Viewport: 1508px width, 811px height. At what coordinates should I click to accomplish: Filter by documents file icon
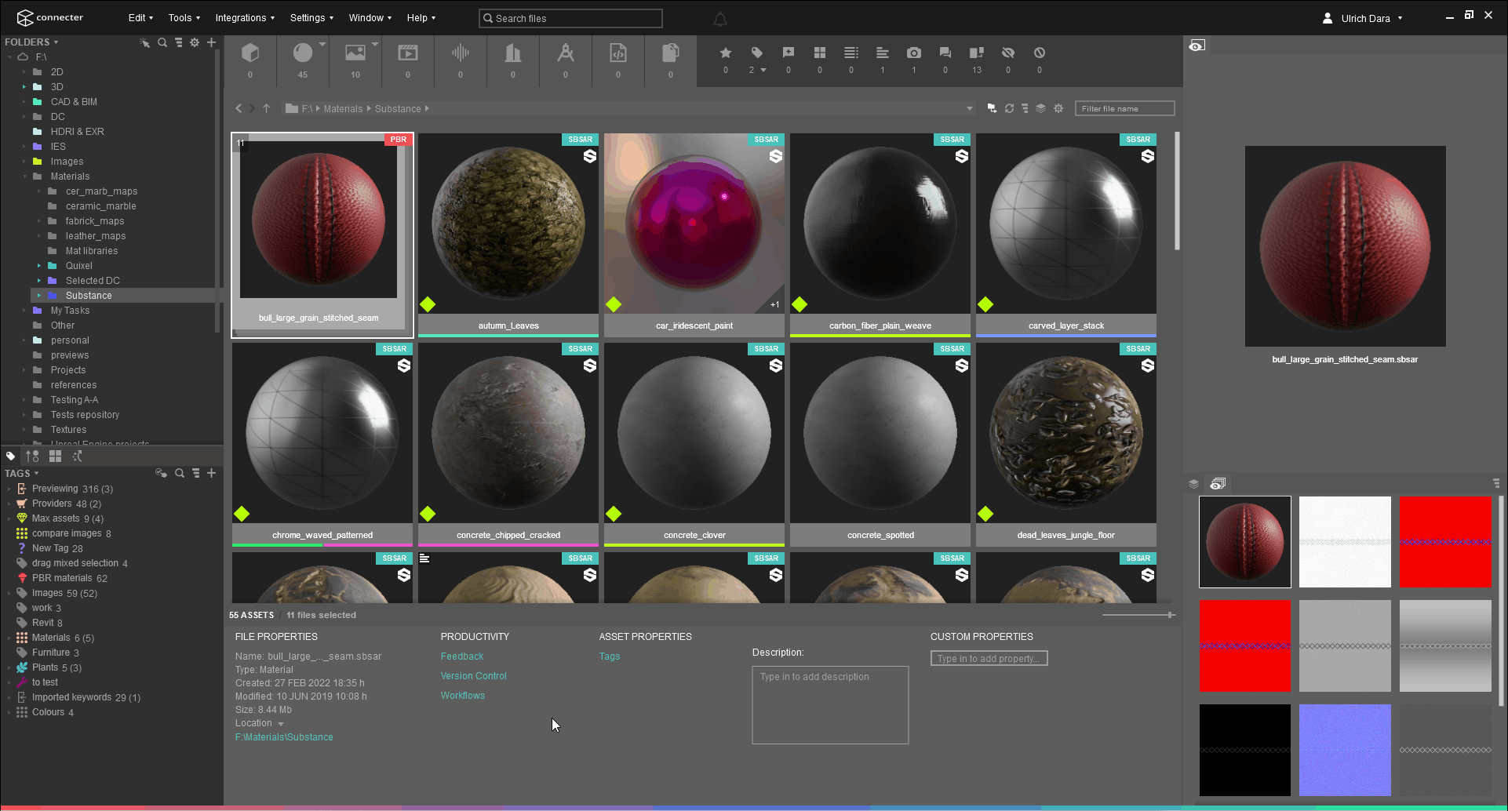pos(671,53)
